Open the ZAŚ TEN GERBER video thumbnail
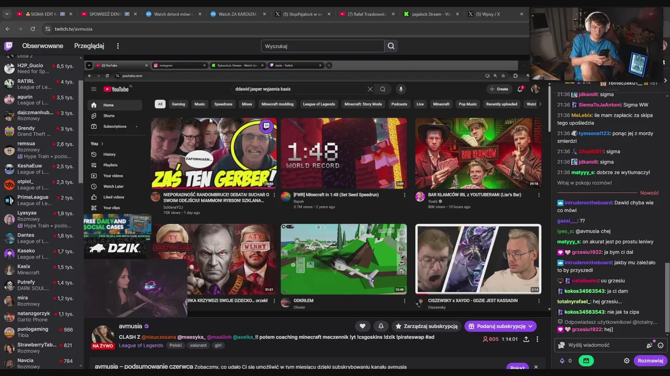Image resolution: width=670 pixels, height=376 pixels. 214,153
